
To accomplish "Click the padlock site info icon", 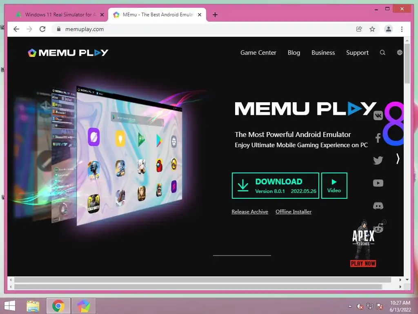I will pos(59,29).
